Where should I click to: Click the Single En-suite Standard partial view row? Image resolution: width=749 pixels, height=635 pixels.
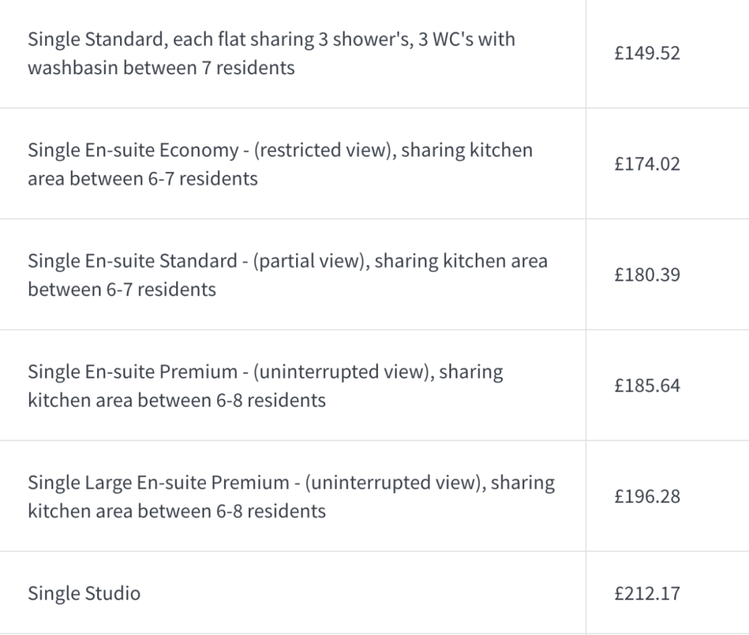point(287,275)
